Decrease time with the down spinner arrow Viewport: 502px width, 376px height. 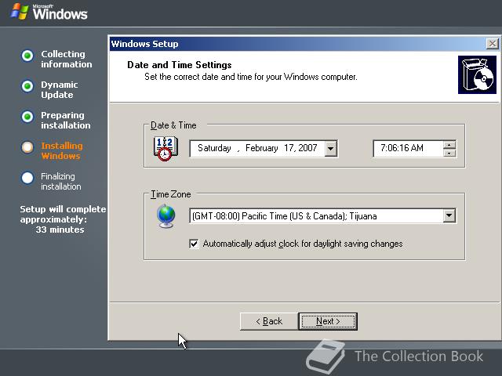tap(449, 153)
